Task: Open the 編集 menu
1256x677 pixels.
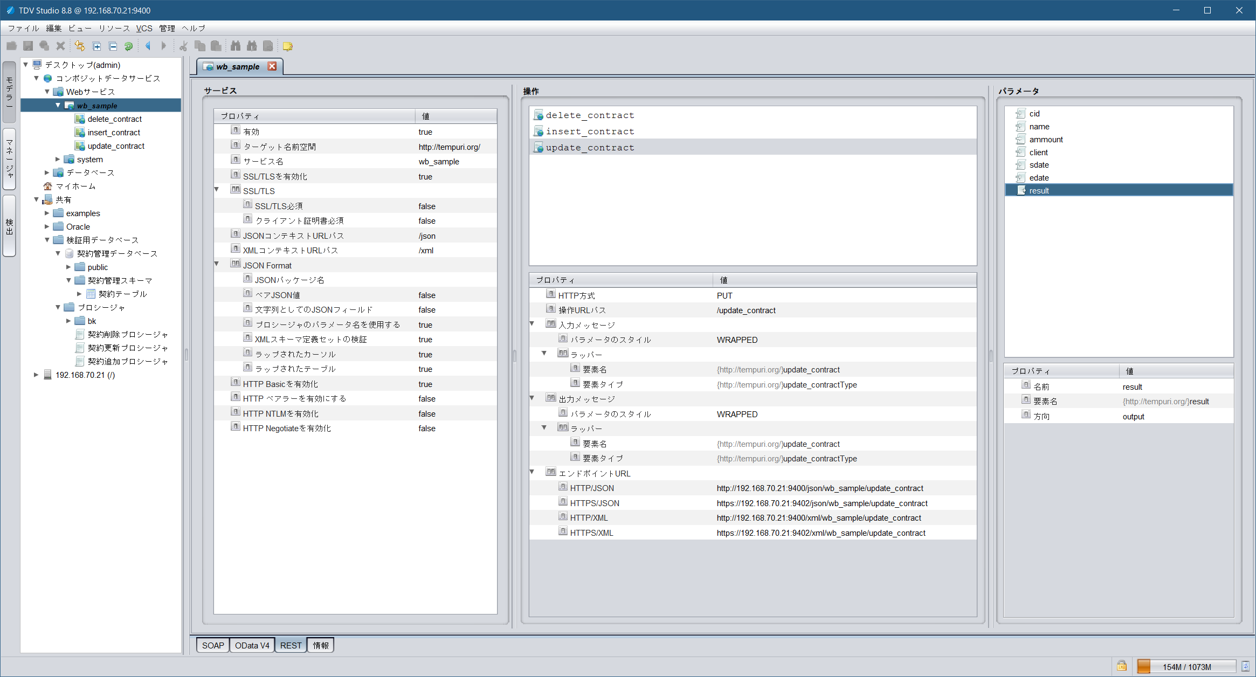Action: 54,28
